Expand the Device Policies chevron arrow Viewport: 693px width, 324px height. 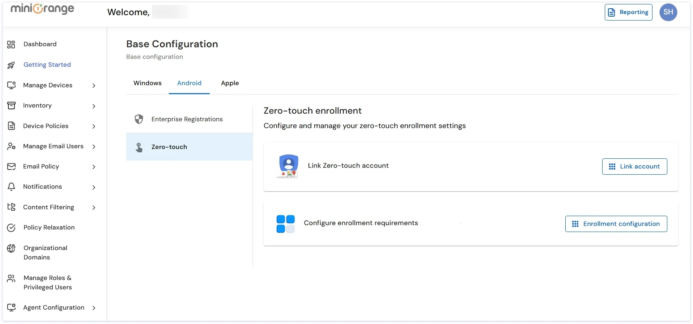(94, 127)
